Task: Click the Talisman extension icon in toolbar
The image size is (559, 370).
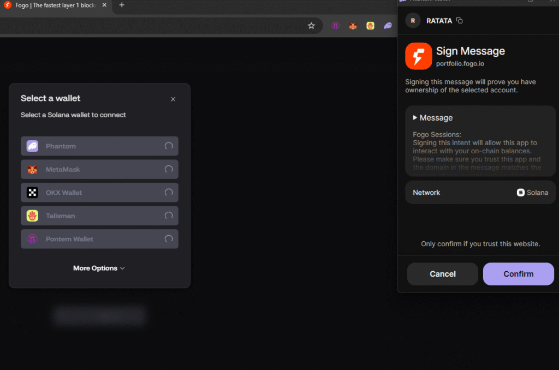Action: click(370, 26)
